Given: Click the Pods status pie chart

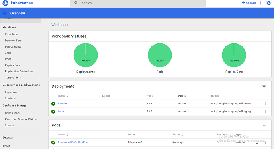Looking at the screenshot, I should [160, 55].
